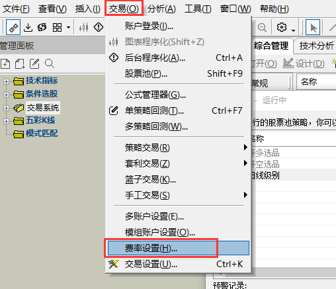Screen dimensions: 336x289
Task: Choose 篮子交易(K)... menu item
Action: (178, 179)
